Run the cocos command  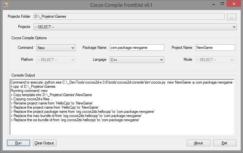18,143
